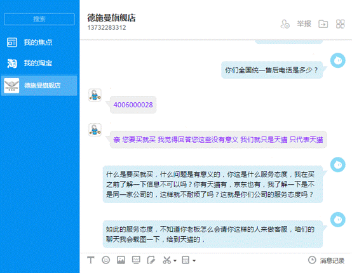Click the calculator icon in toolbar

[186, 260]
